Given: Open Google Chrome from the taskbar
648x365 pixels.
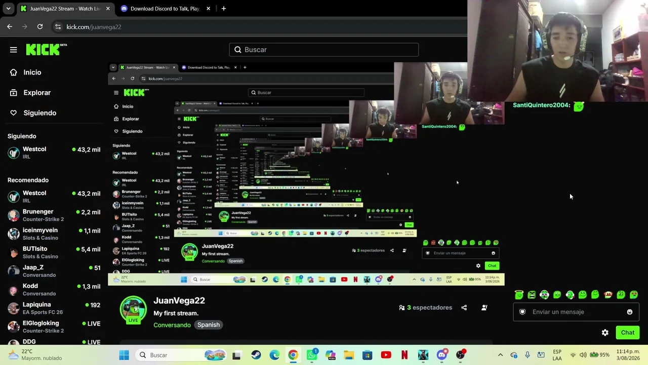Looking at the screenshot, I should [293, 355].
